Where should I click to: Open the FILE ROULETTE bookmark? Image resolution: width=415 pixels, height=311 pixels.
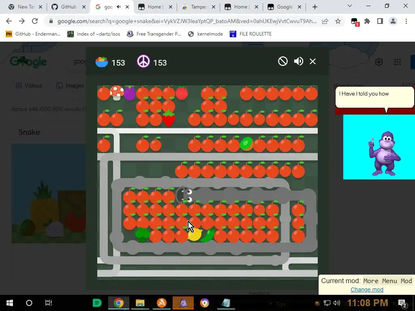coord(250,34)
